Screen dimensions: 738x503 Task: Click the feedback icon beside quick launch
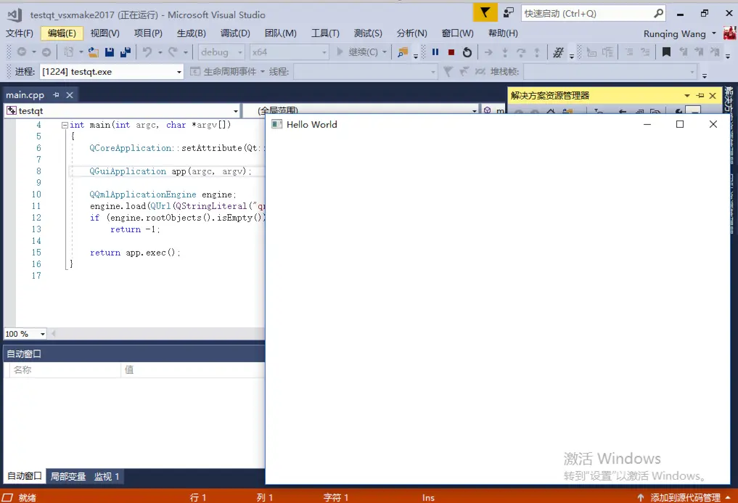coord(508,13)
